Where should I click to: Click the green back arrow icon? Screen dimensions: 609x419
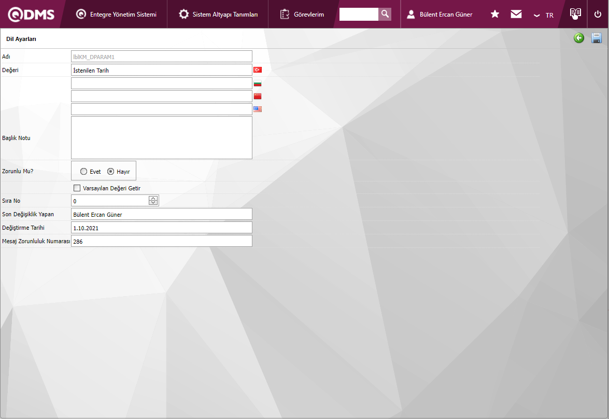point(579,38)
